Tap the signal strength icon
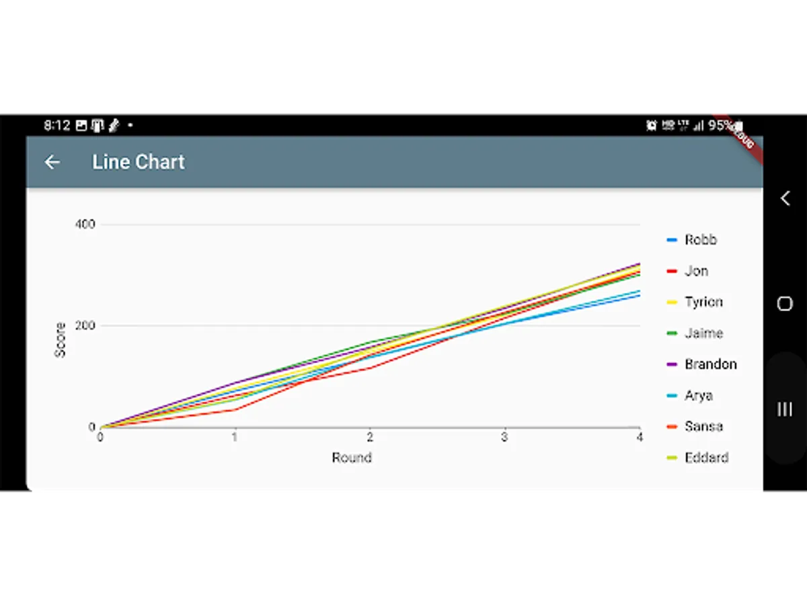807x605 pixels. click(698, 125)
